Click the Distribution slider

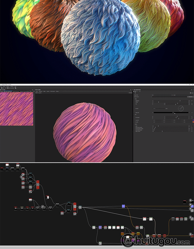point(171,101)
